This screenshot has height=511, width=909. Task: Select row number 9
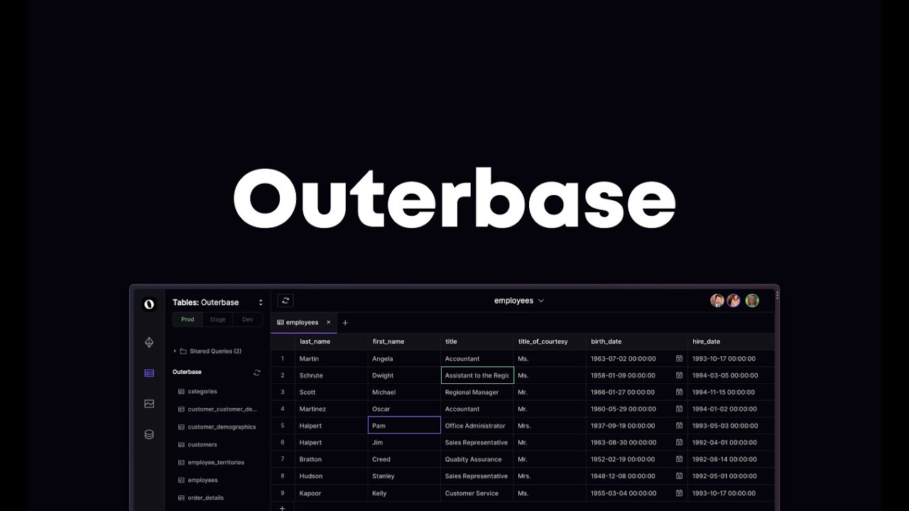tap(283, 493)
